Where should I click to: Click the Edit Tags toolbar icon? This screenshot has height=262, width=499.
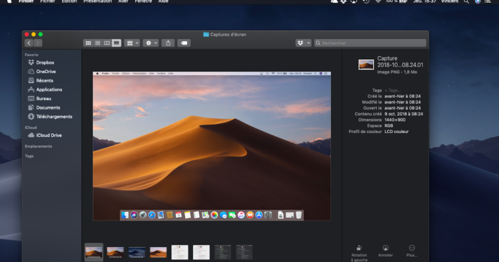(184, 43)
